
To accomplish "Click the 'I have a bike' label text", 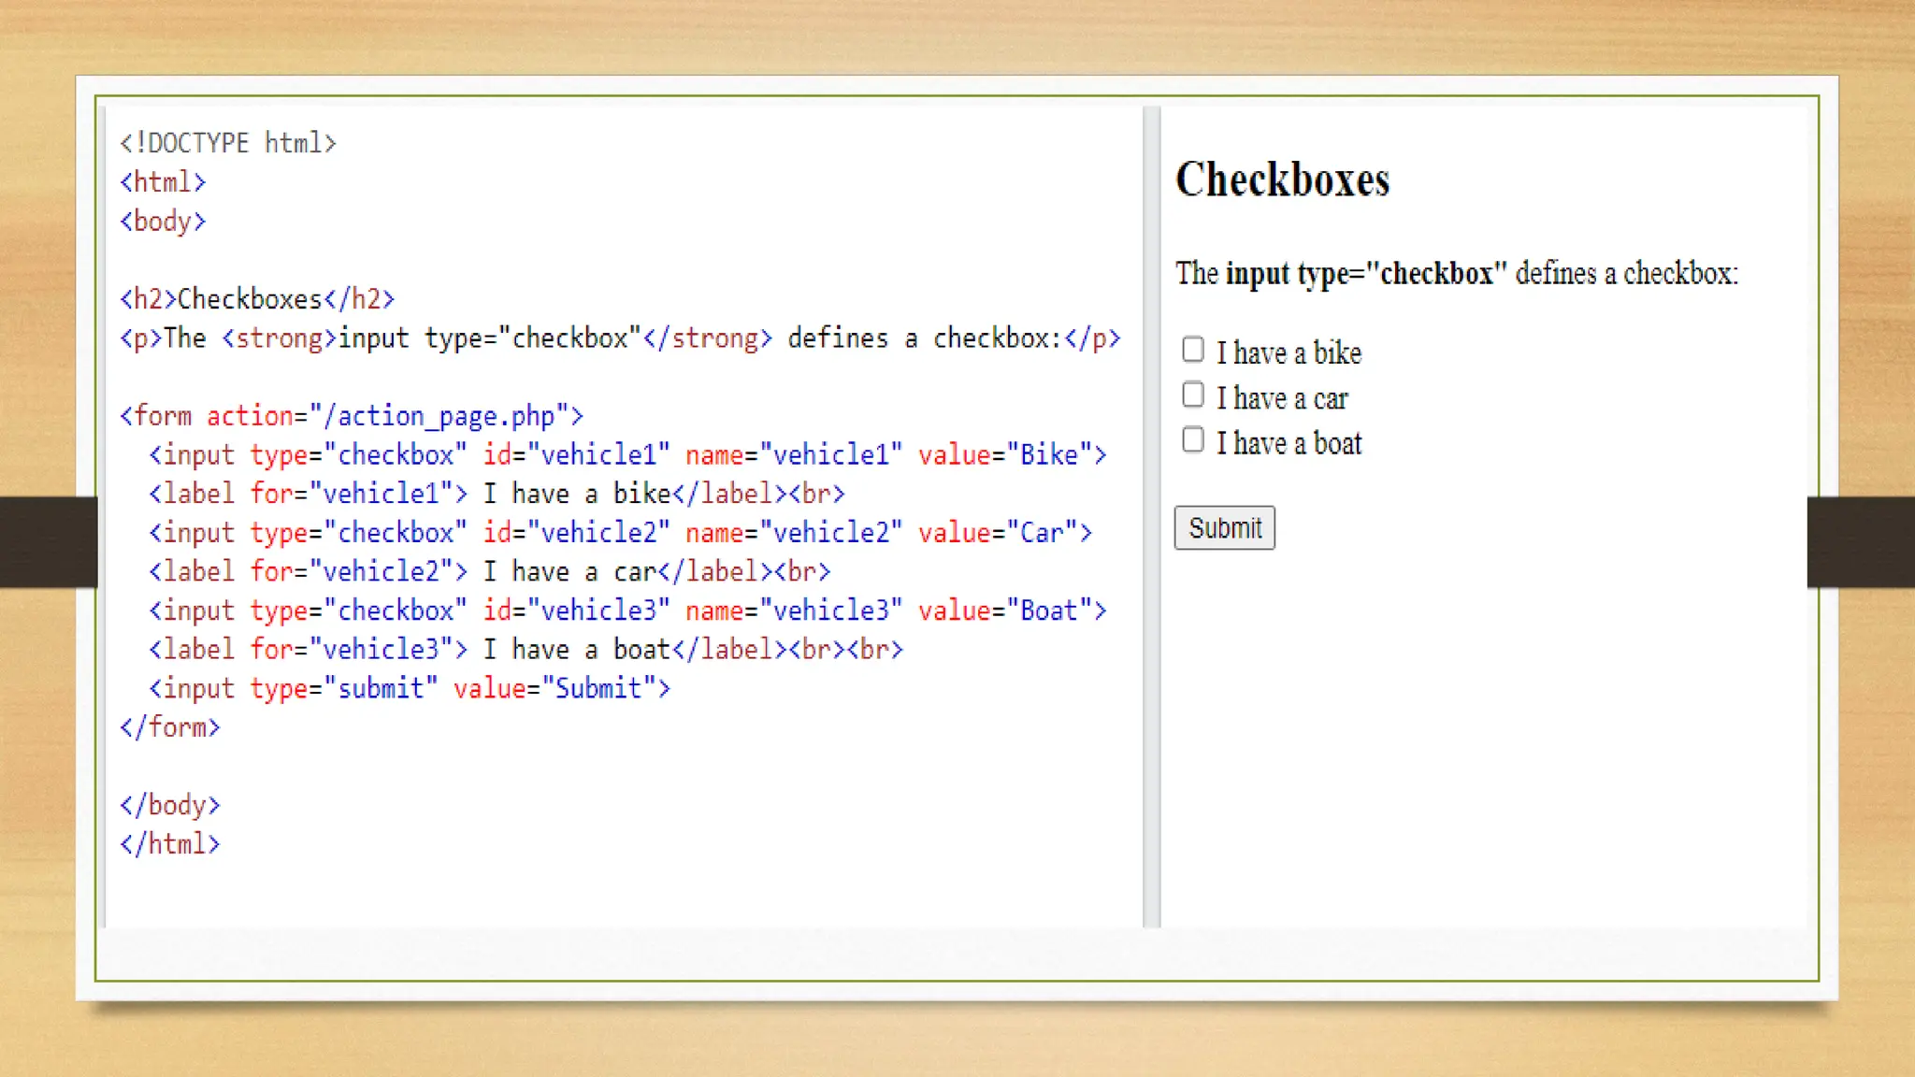I will coord(1289,353).
